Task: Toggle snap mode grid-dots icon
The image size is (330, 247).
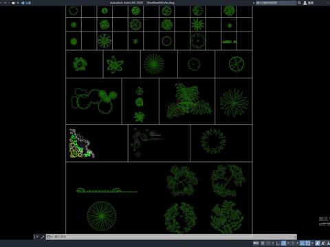Action: 268,243
